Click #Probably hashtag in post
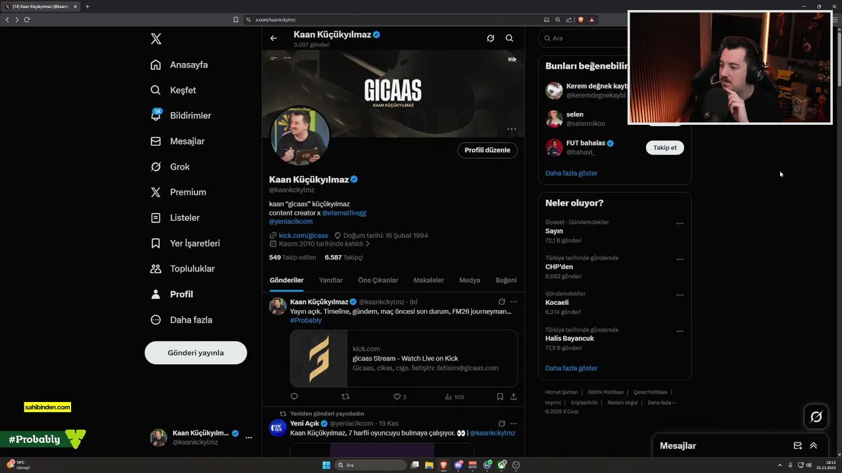Viewport: 842px width, 473px height. (x=306, y=321)
